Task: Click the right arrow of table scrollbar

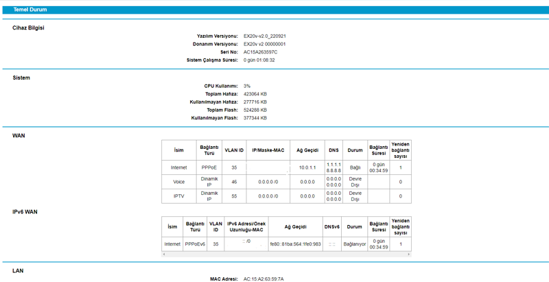Action: pos(409,255)
